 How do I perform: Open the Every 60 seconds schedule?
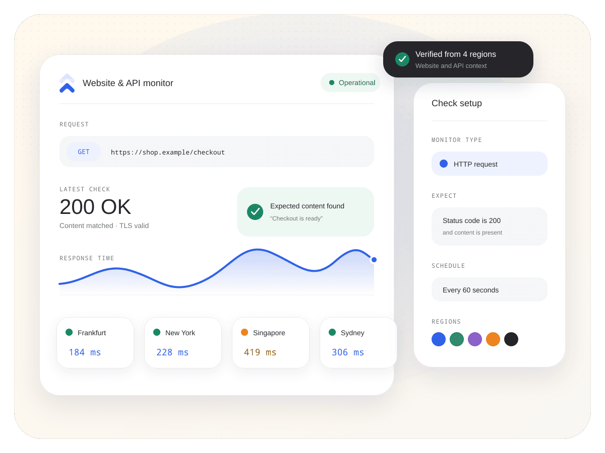[490, 289]
